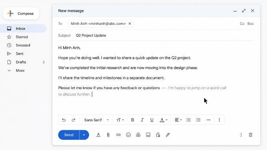Insert an emoji
Viewport: 267px width, 150px height.
[x=128, y=135]
